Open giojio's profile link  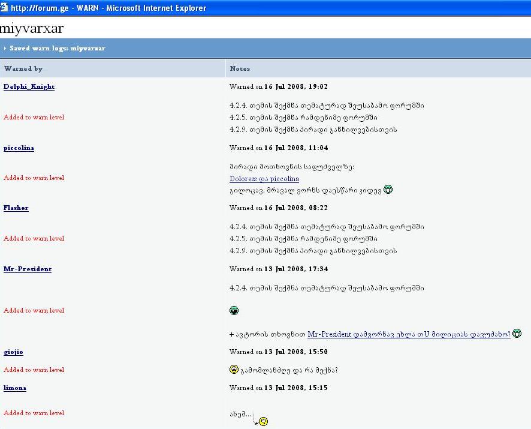click(x=13, y=352)
